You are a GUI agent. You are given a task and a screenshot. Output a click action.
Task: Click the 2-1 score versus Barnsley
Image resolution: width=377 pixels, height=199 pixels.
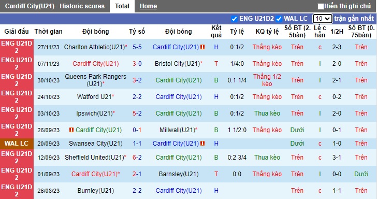(137, 174)
